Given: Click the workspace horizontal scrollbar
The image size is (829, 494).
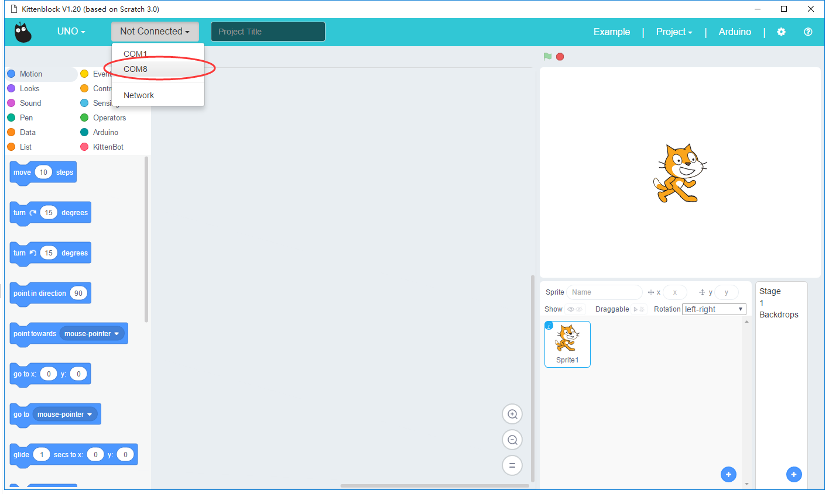Looking at the screenshot, I should click(x=435, y=486).
